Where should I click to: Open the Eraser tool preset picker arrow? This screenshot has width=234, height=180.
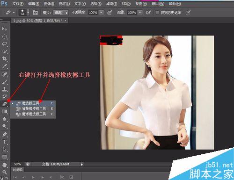14,13
